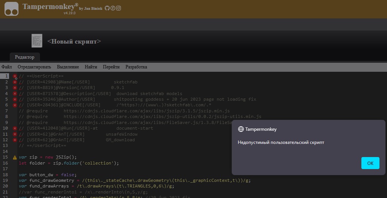
Task: Open the Instagram icon link
Action: 118,8
